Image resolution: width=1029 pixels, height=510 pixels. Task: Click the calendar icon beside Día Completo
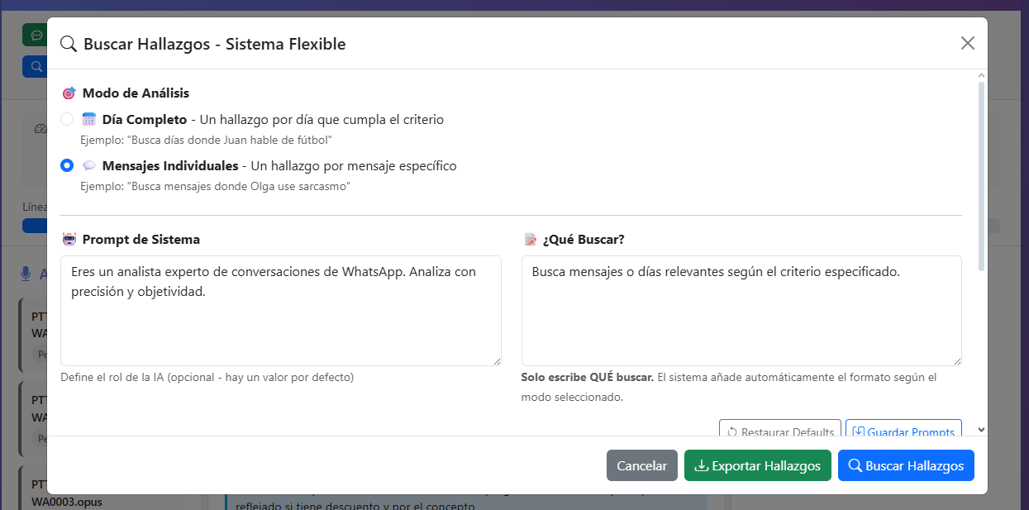tap(89, 119)
